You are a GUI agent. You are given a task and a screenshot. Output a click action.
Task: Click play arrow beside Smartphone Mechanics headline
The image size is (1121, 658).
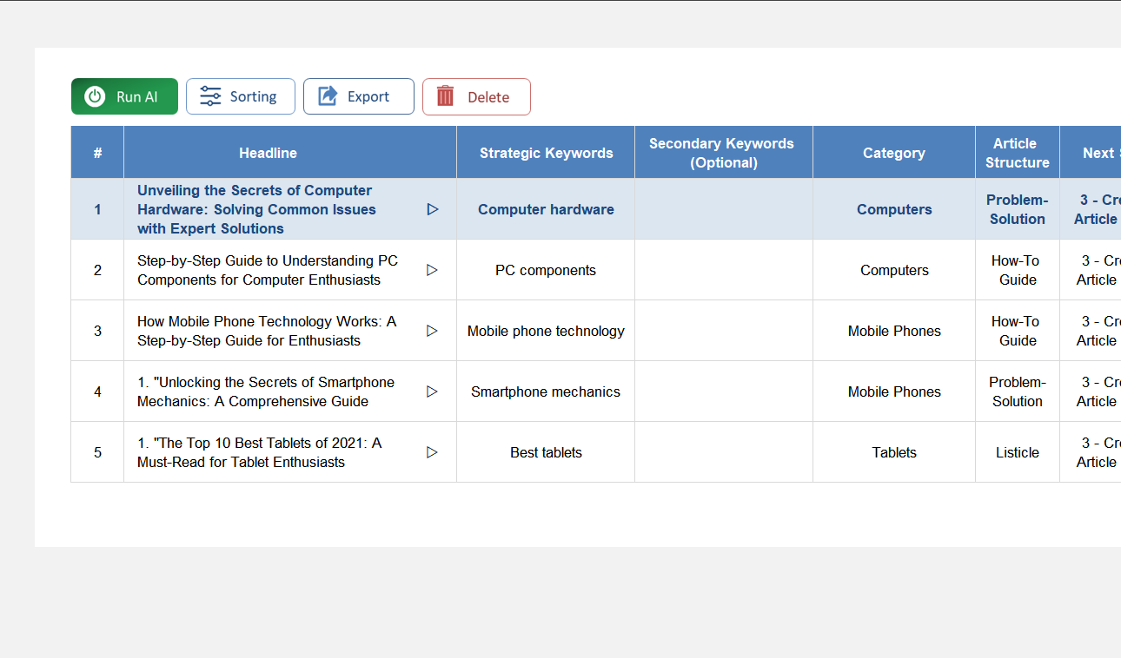[433, 392]
